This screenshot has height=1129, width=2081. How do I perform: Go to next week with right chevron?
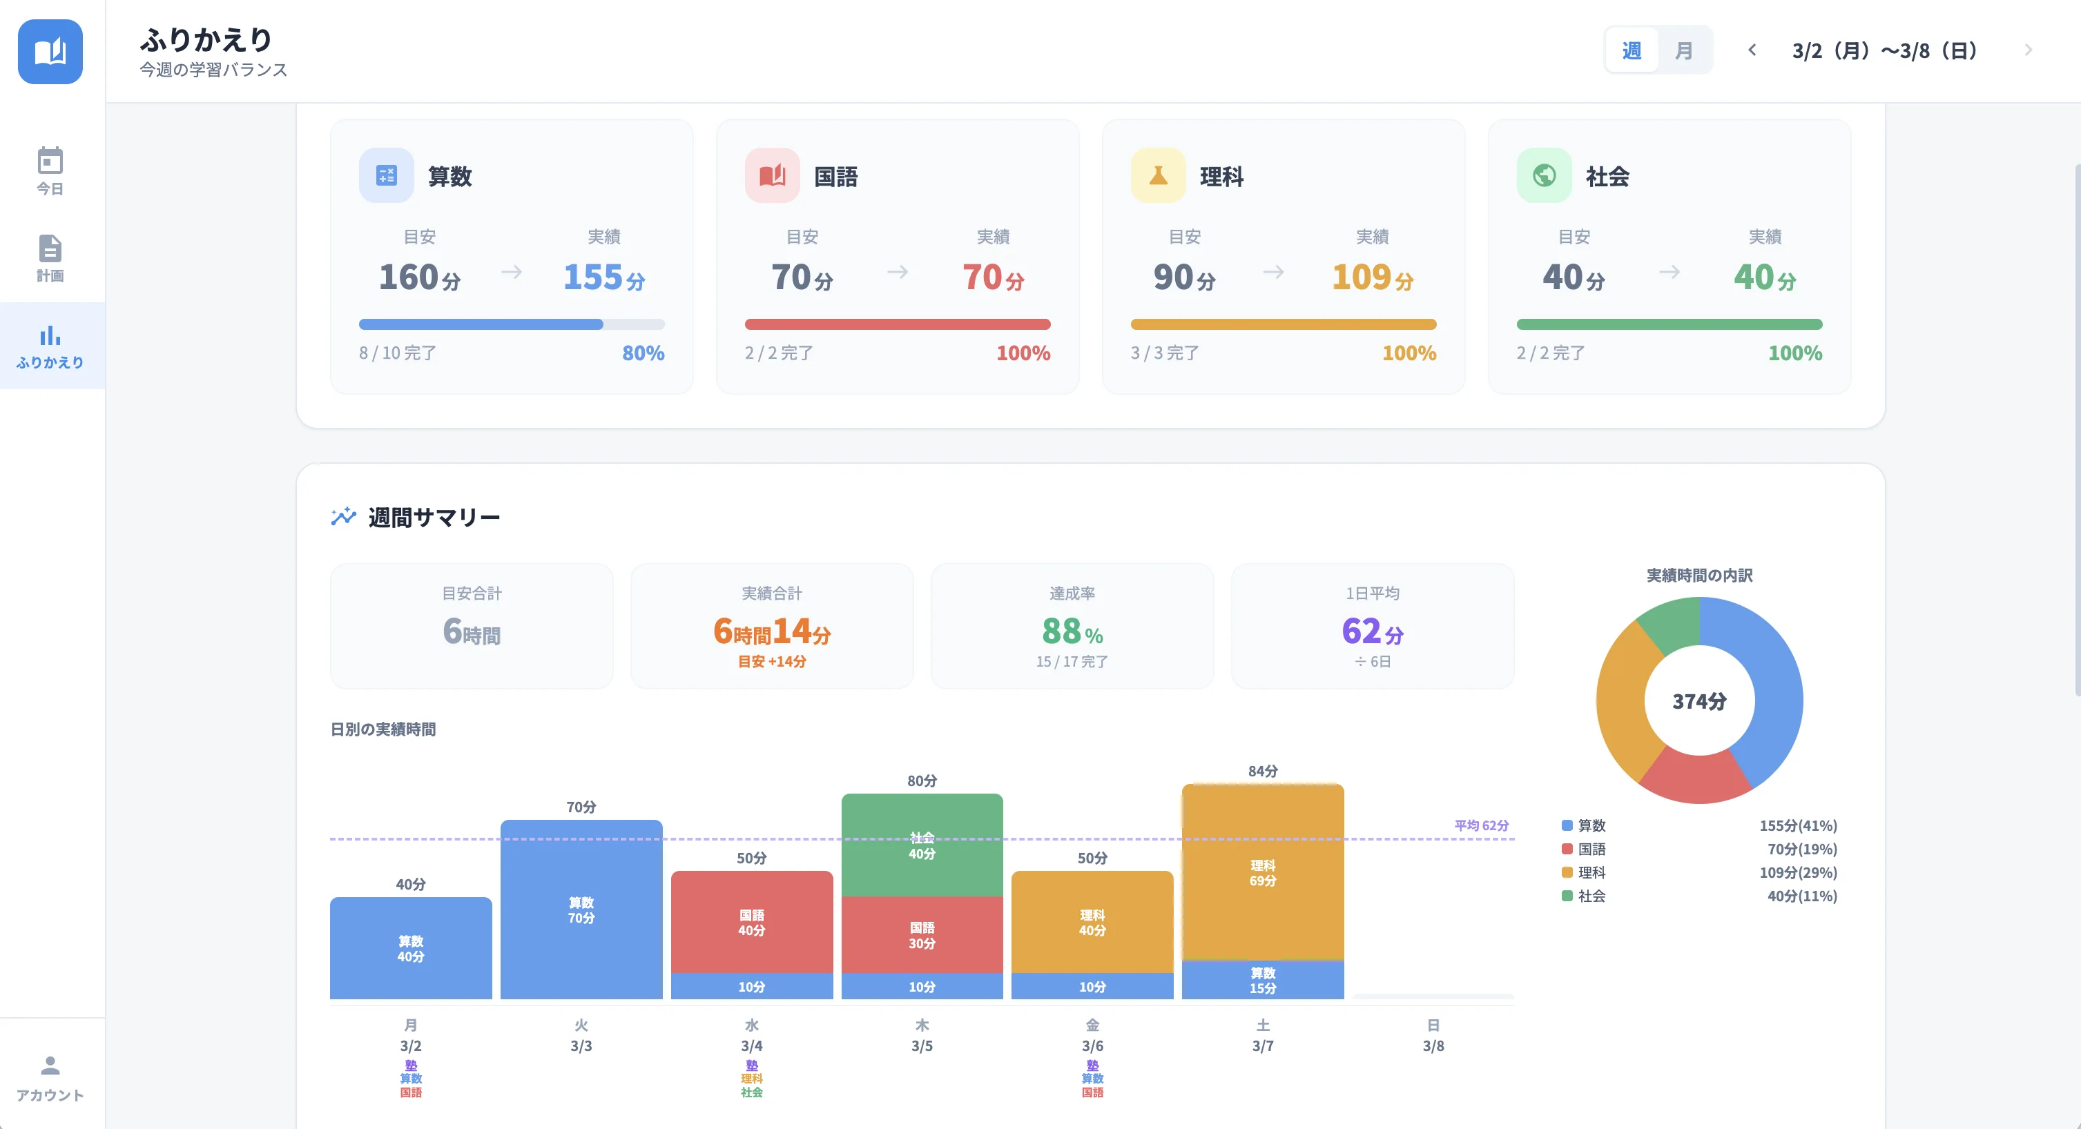point(2028,50)
